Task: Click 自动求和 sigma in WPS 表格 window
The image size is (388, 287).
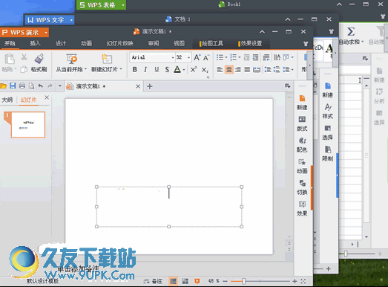Action: tap(351, 36)
